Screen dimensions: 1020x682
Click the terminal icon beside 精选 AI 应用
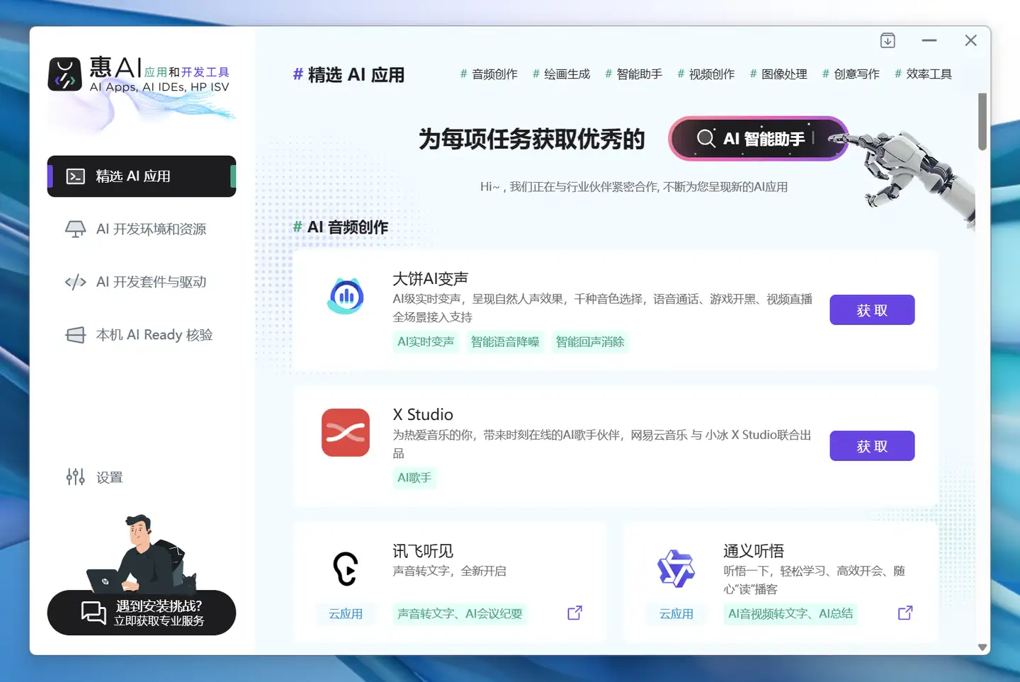(x=76, y=176)
